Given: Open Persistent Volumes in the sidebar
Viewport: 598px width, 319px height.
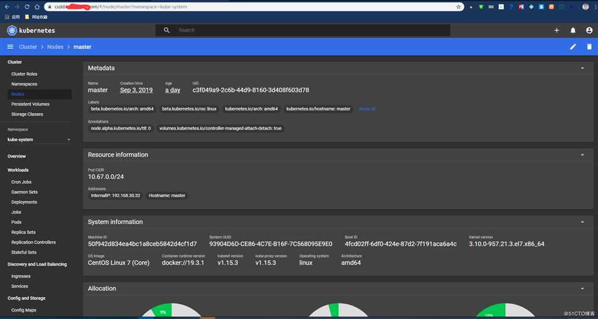Looking at the screenshot, I should pyautogui.click(x=31, y=104).
